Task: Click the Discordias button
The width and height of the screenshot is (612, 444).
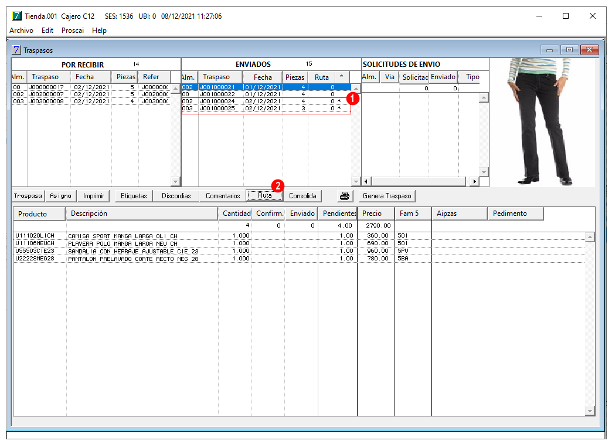Action: pyautogui.click(x=176, y=196)
